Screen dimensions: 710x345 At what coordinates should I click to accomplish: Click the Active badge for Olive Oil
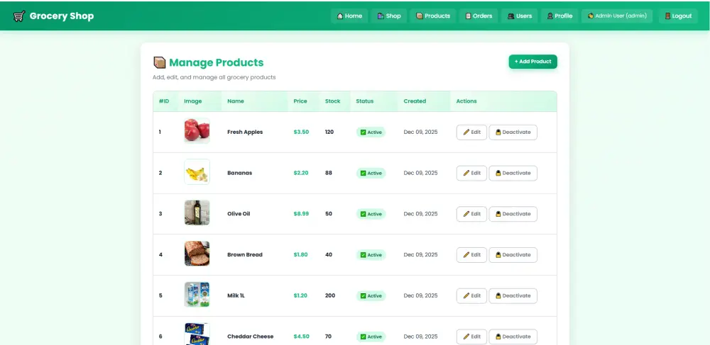[371, 214]
